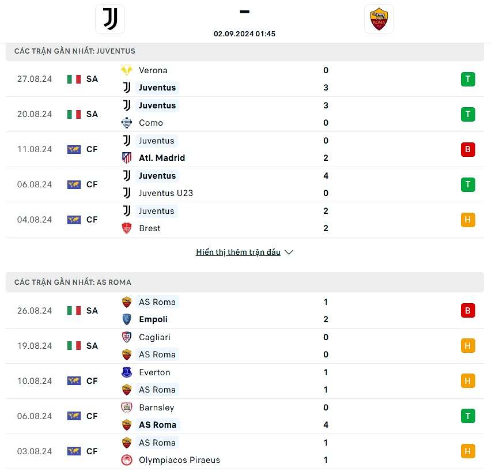Image resolution: width=492 pixels, height=475 pixels.
Task: Click the Como team logo
Action: (x=127, y=123)
